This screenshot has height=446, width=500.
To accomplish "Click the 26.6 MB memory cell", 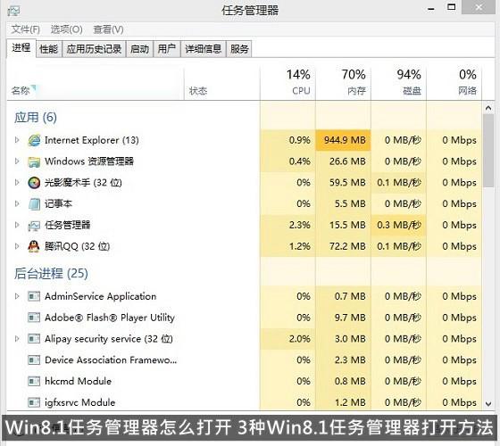I will click(x=344, y=161).
